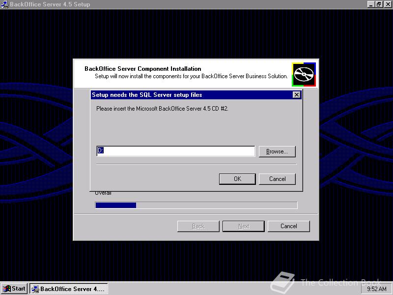Click the disabled Next wizard button
The image size is (393, 295).
[244, 226]
